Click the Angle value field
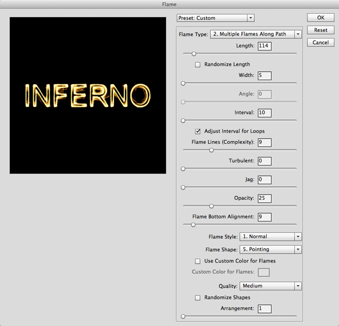The height and width of the screenshot is (326, 339). pyautogui.click(x=264, y=94)
